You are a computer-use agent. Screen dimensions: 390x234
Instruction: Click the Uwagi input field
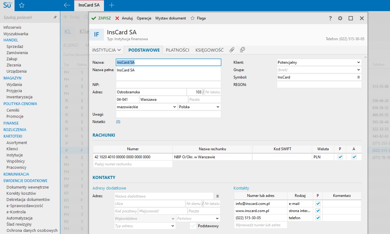coord(169,114)
